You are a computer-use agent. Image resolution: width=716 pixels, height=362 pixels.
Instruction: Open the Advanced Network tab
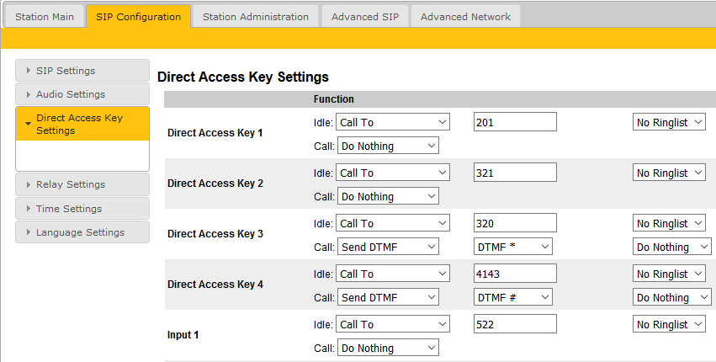[465, 17]
